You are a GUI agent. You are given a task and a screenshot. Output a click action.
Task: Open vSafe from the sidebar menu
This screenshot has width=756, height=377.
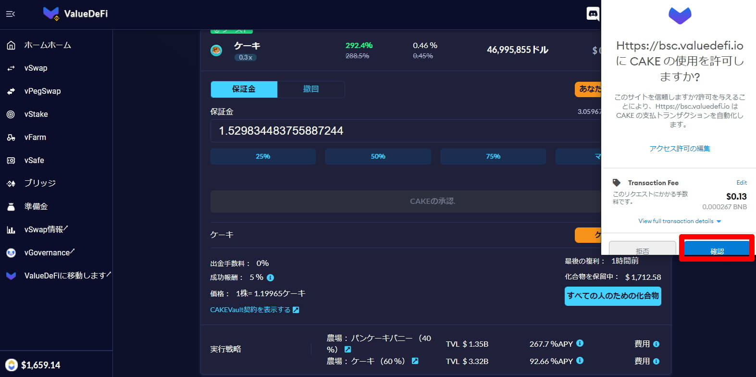34,161
